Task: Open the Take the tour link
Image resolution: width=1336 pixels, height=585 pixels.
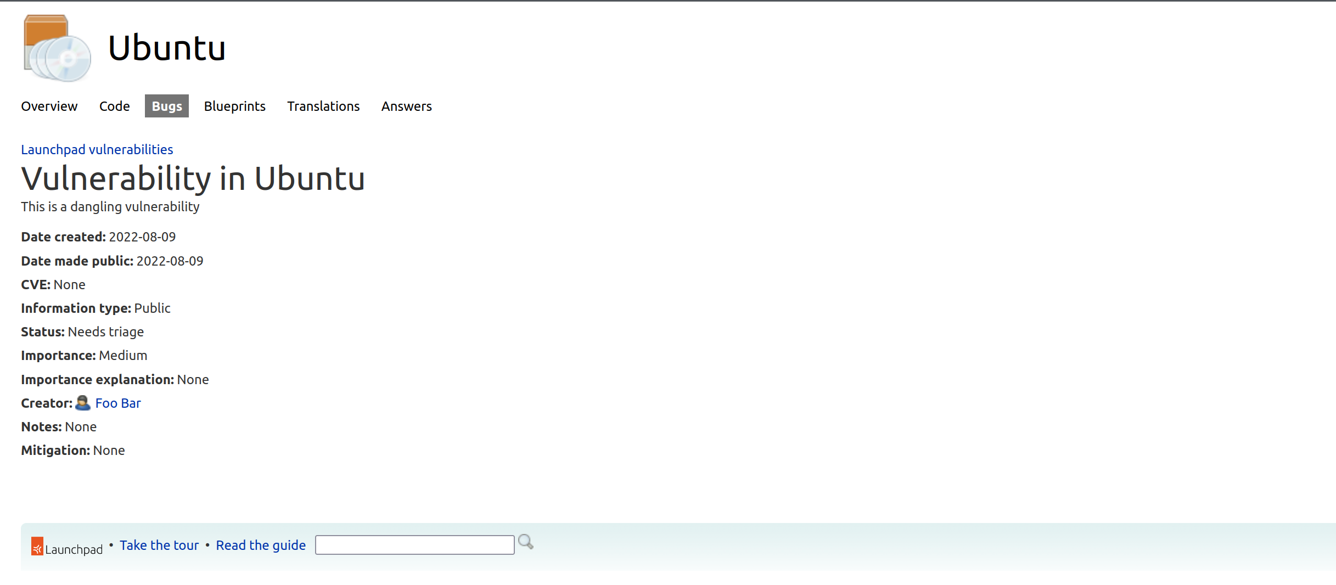Action: click(159, 545)
